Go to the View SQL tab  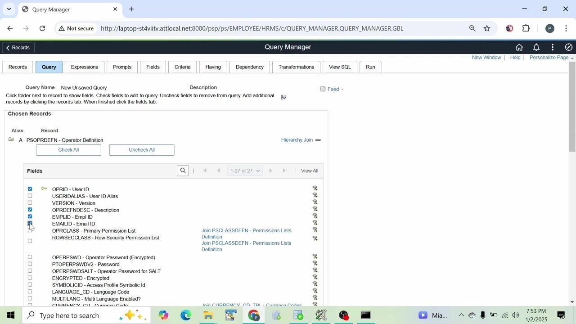click(x=340, y=67)
